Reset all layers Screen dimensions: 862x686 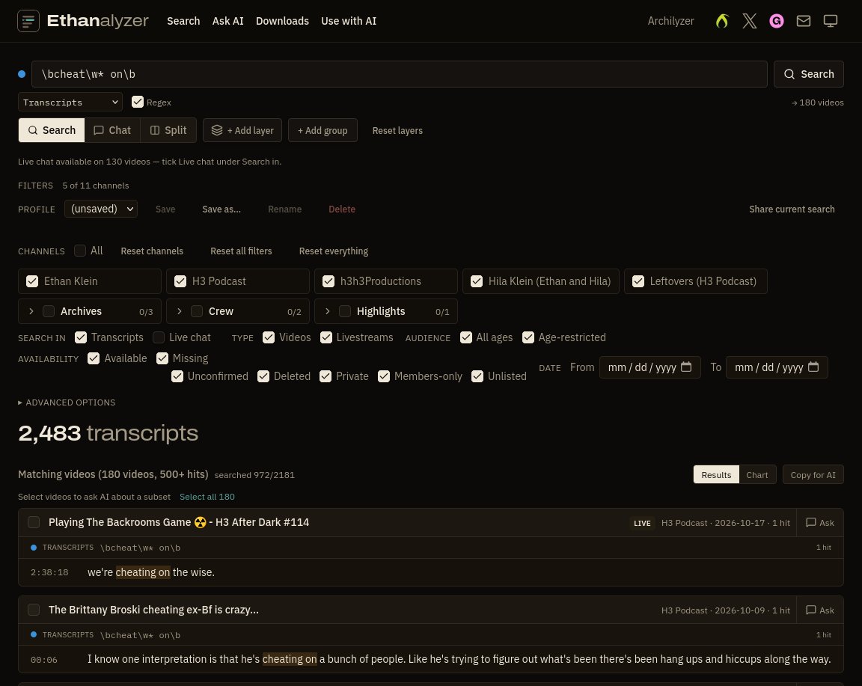point(397,130)
